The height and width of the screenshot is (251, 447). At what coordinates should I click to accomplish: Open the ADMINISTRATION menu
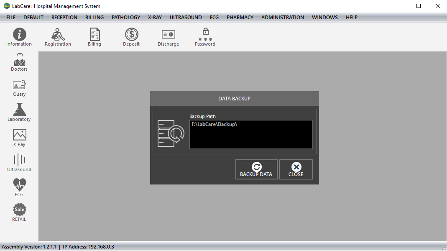click(x=283, y=18)
